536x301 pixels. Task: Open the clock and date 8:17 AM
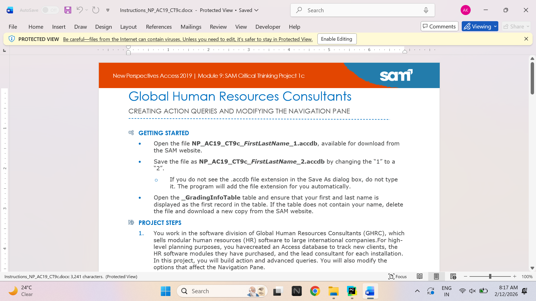coord(506,291)
